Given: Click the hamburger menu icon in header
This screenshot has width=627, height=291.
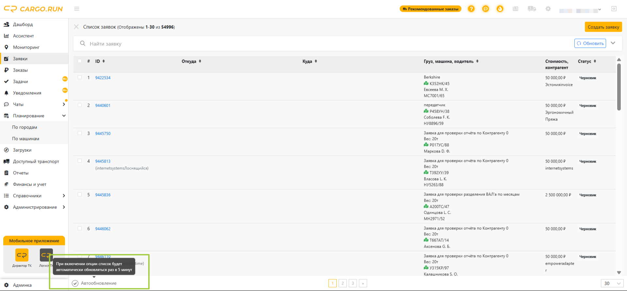Looking at the screenshot, I should pyautogui.click(x=77, y=9).
